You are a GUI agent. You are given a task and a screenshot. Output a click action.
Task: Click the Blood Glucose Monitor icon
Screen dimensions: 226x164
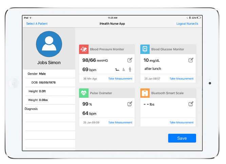point(145,49)
